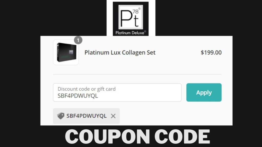Click the discount tag icon
The height and width of the screenshot is (147, 262).
click(61, 116)
